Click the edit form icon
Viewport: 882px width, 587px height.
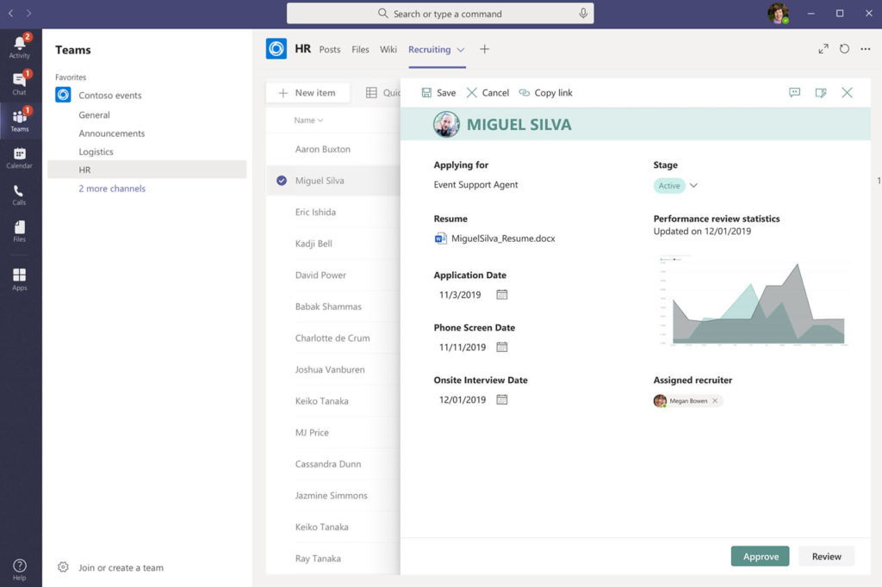click(x=821, y=93)
